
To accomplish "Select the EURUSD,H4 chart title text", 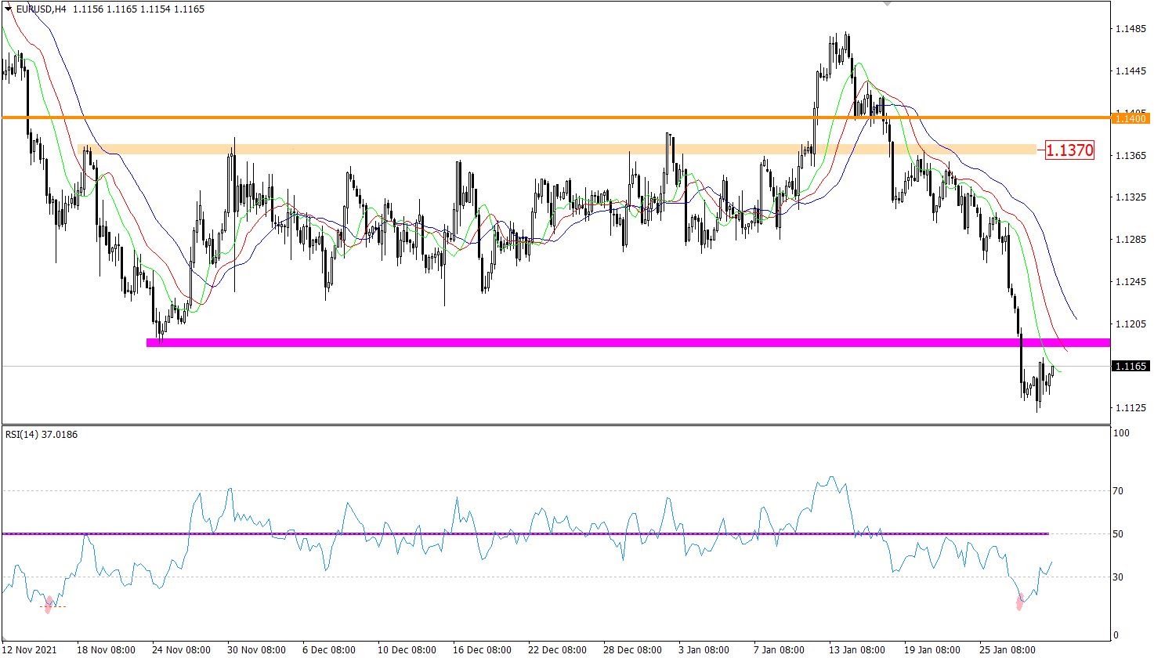I will click(x=40, y=9).
